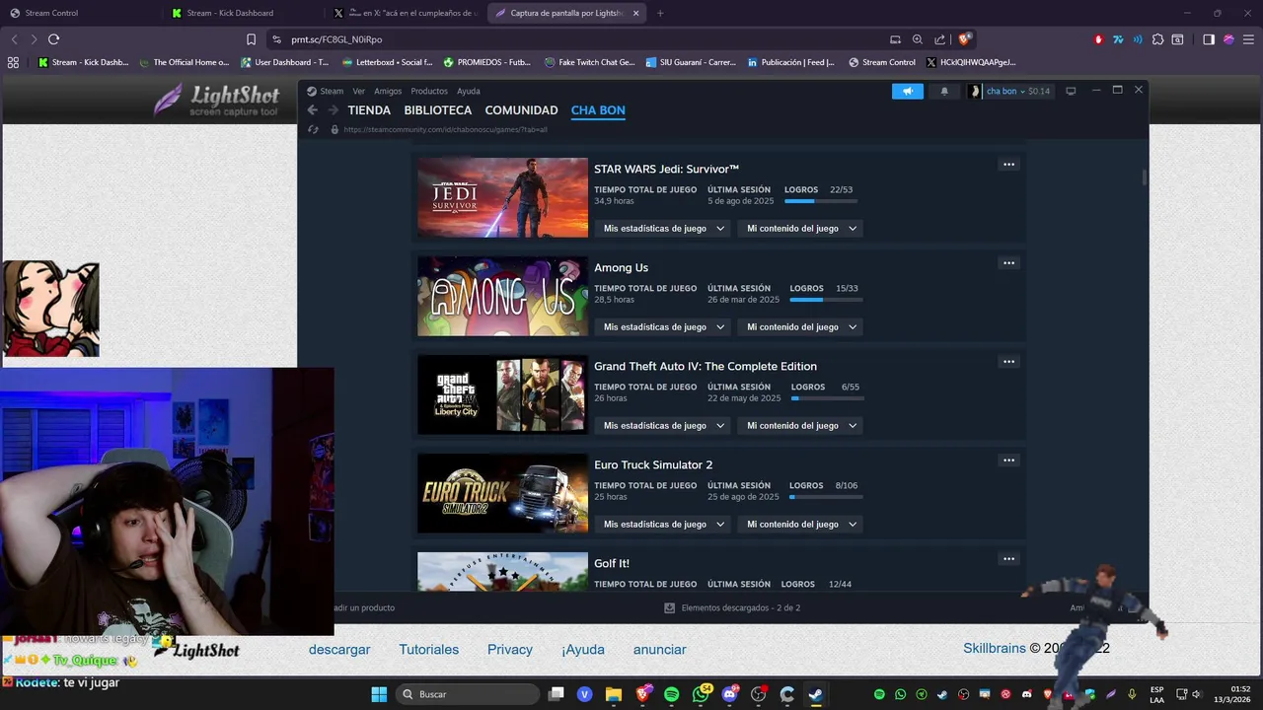The height and width of the screenshot is (710, 1263).
Task: Click the Euro Truck Simulator 2 achievements bar
Action: click(x=826, y=497)
